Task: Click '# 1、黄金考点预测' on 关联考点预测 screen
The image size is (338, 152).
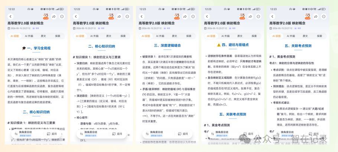Action: pyautogui.click(x=282, y=56)
